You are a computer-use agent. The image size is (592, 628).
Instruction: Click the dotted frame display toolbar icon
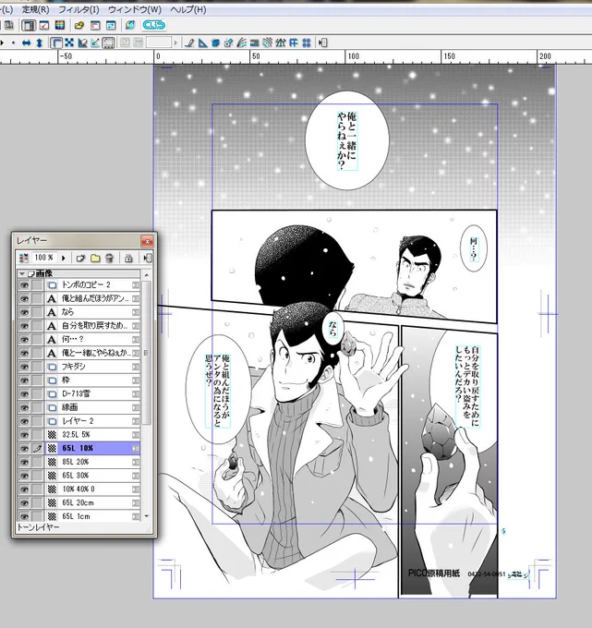[108, 42]
